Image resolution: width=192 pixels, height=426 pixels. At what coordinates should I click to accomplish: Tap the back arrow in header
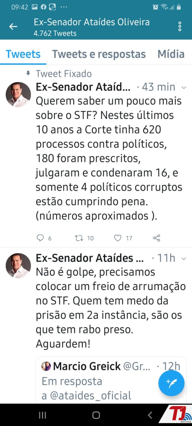pos(13,27)
